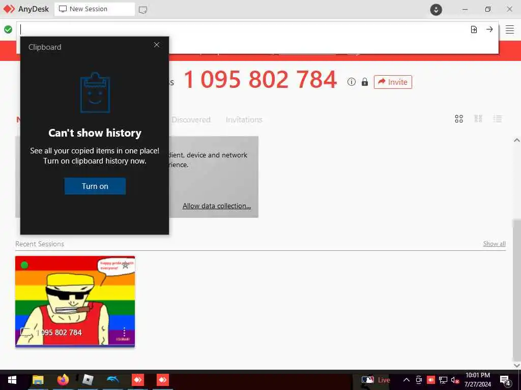
Task: Open the three-dot menu on the session thumbnail
Action: (124, 332)
